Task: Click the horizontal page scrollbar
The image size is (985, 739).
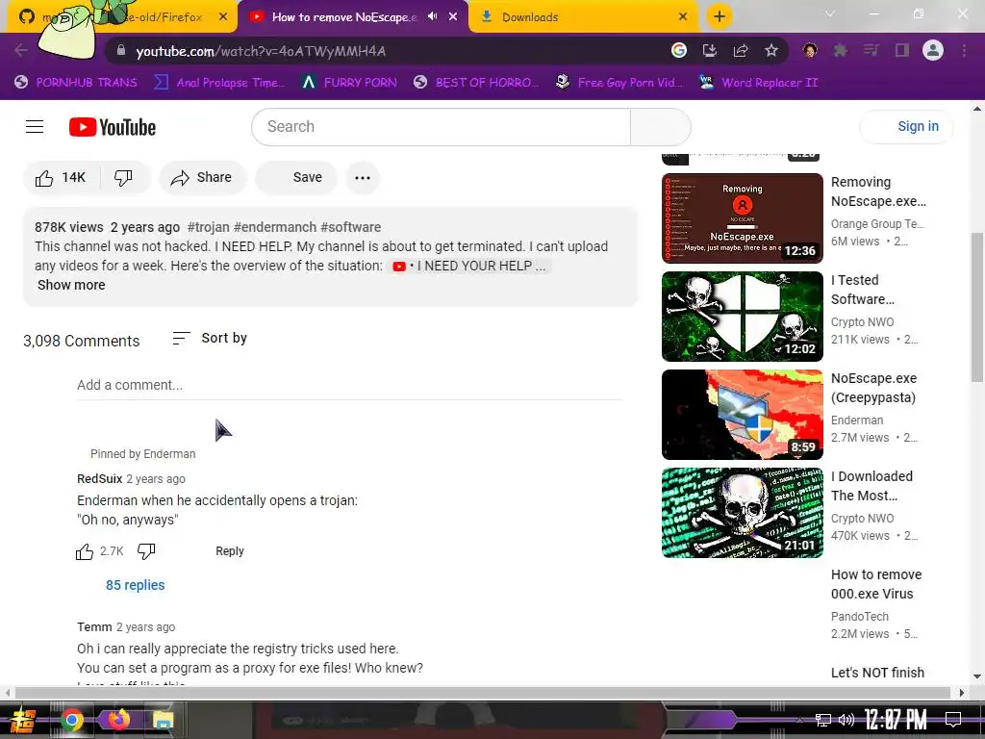Action: 483,693
